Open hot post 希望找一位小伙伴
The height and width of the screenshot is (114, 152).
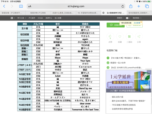[118, 63]
